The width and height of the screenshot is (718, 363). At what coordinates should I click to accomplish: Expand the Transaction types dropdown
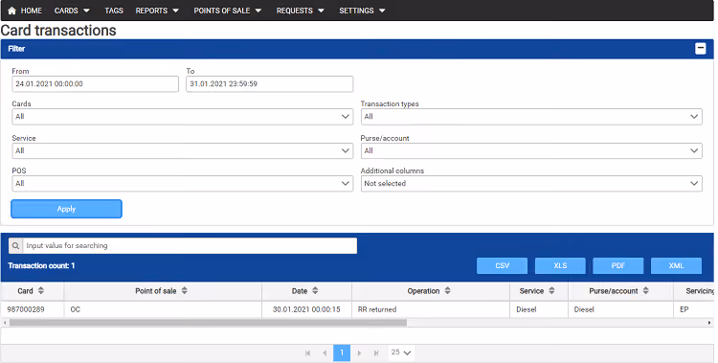coord(531,117)
